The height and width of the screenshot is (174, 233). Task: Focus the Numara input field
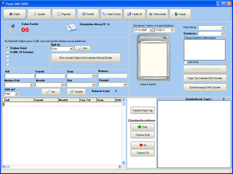[112, 76]
